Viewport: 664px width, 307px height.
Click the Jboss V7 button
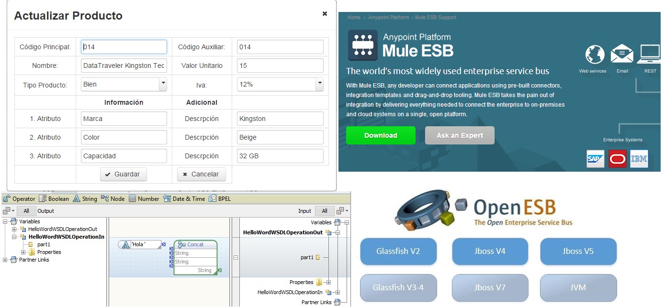(490, 287)
